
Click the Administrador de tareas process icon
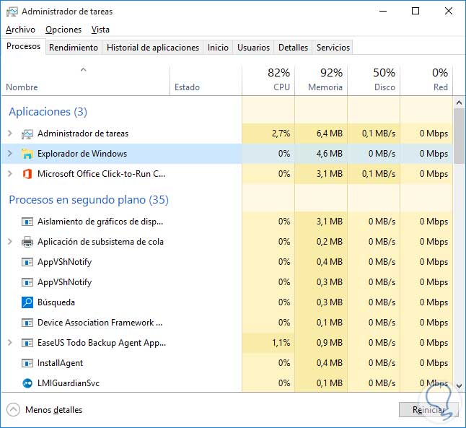point(27,134)
